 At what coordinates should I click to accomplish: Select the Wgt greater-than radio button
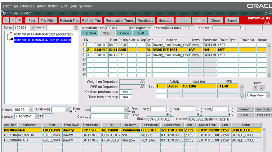[168, 108]
